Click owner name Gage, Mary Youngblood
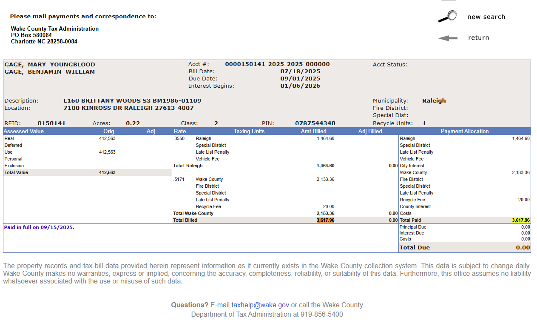This screenshot has width=537, height=332. [x=50, y=65]
